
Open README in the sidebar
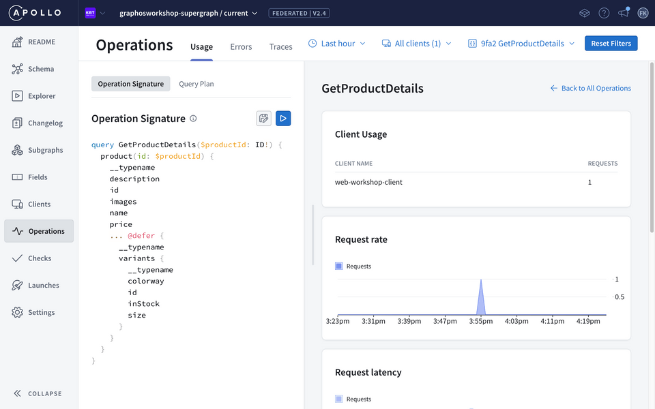tap(39, 42)
